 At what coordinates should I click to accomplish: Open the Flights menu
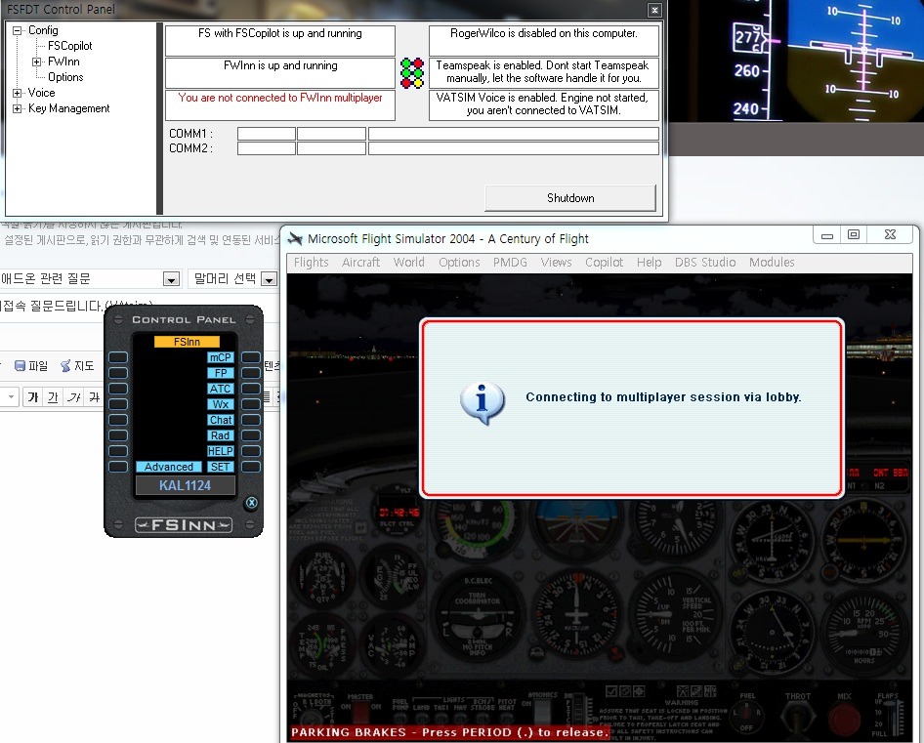(312, 263)
